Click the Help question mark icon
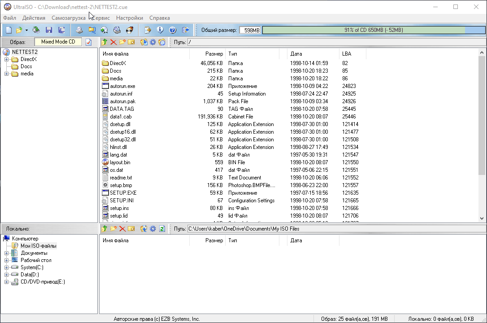Viewport: 487px width, 323px height. click(173, 30)
